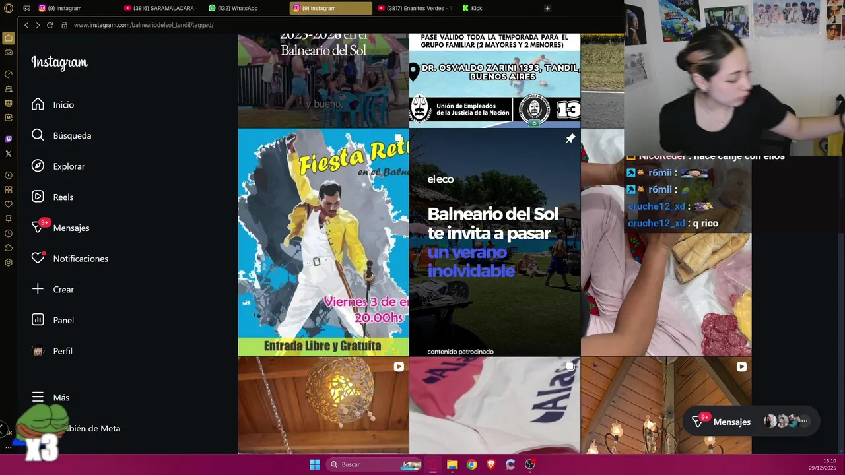Image resolution: width=845 pixels, height=475 pixels.
Task: Open the Dr. Osvaldo Zarini address post
Action: (494, 80)
